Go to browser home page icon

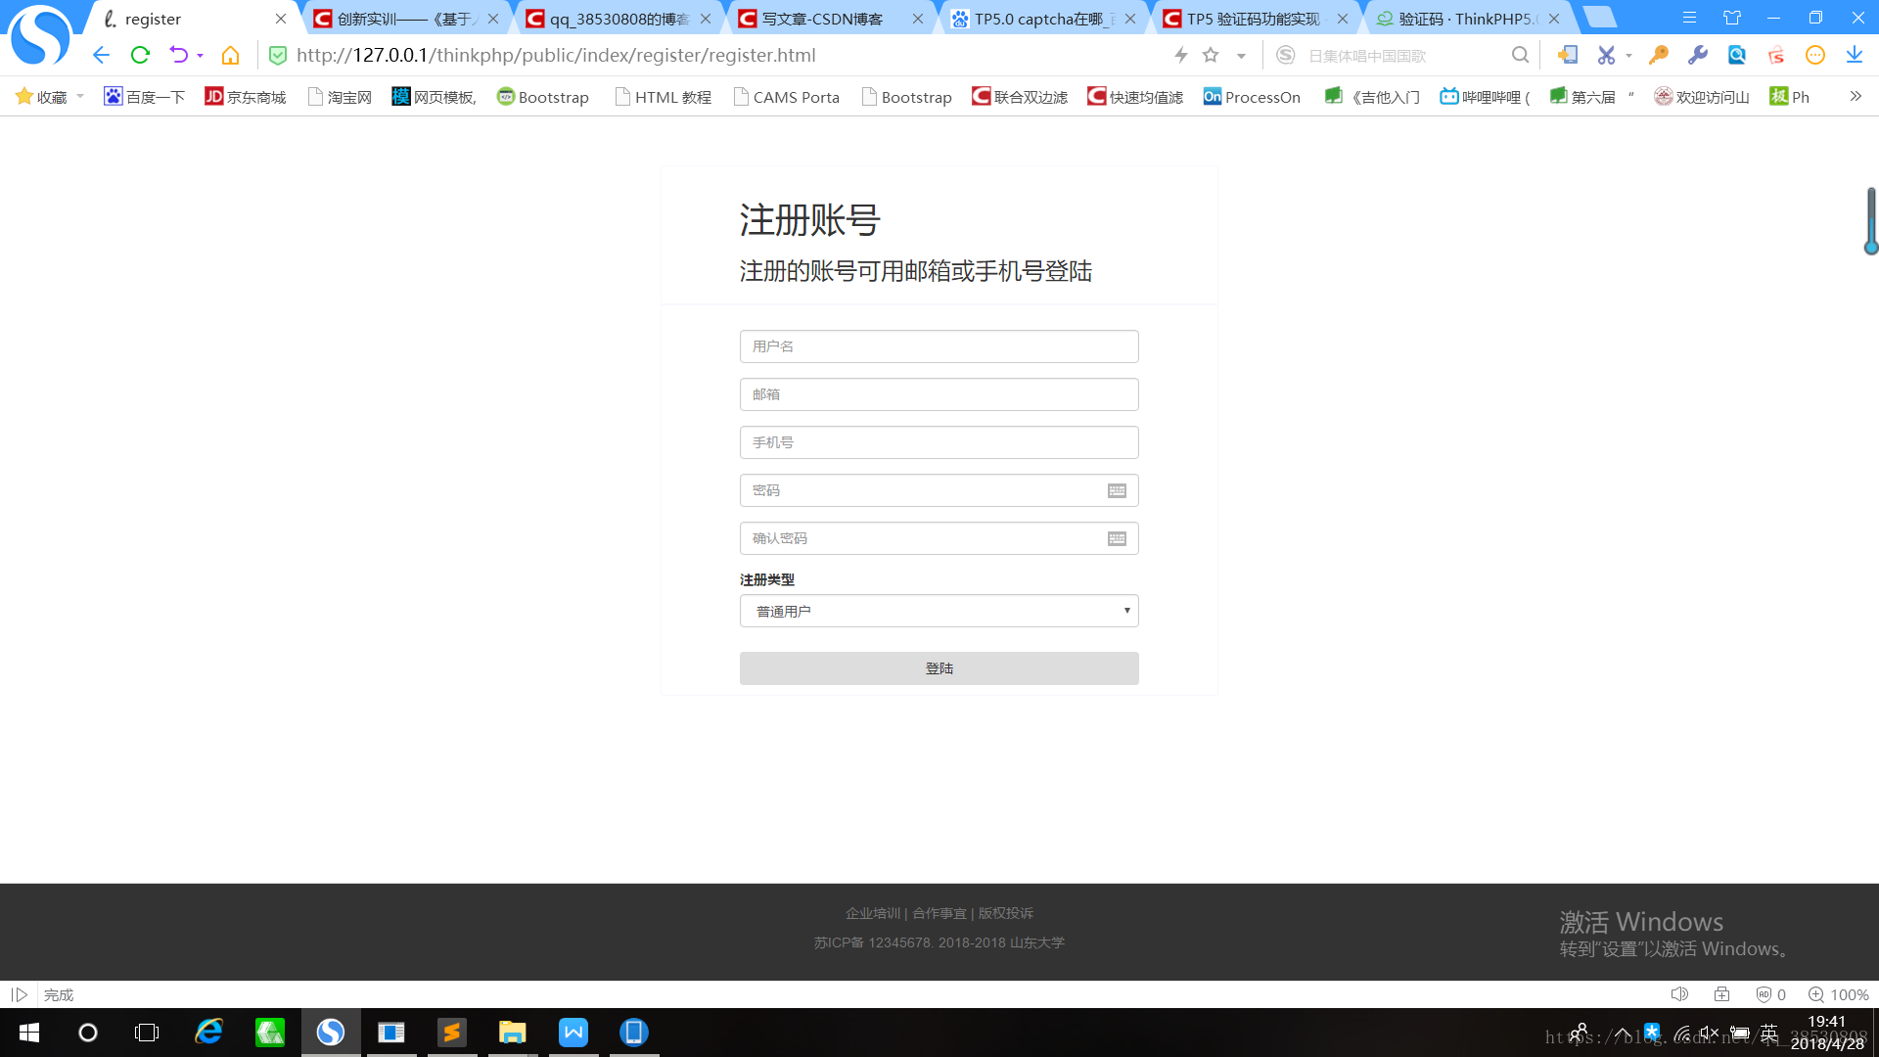point(230,56)
